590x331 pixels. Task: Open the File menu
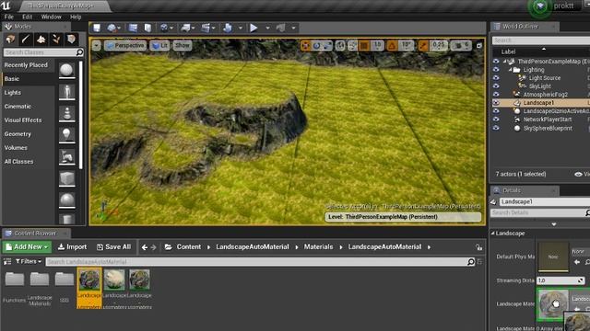(8, 17)
